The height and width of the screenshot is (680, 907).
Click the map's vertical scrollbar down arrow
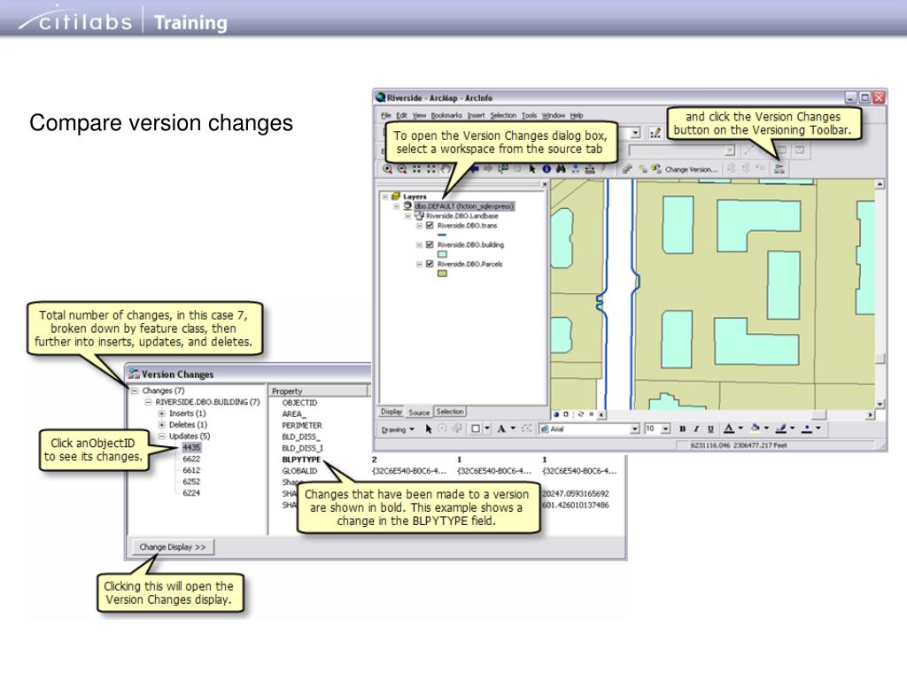coord(880,404)
